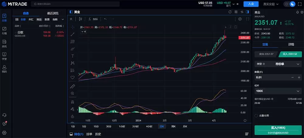This screenshot has width=304, height=138.
Task: Filter watchlist by 股票 stocks
Action: [47, 19]
